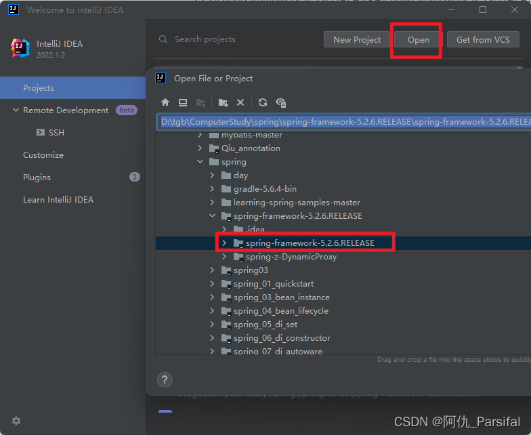Viewport: 531px width, 435px height.
Task: Click the folder icon of the day row
Action: (x=226, y=175)
